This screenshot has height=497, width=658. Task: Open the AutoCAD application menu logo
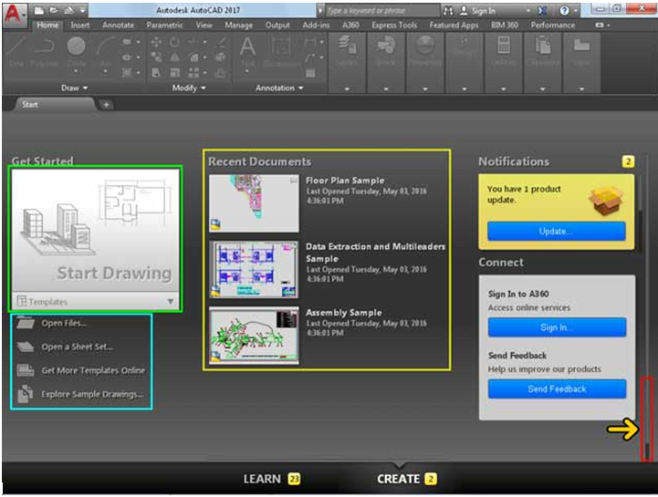coord(14,15)
